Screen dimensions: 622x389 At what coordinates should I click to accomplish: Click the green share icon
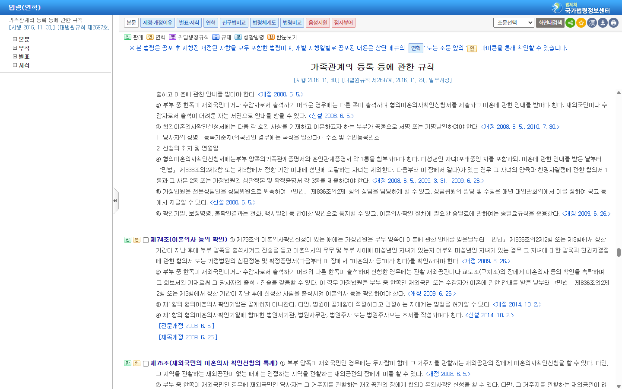click(x=570, y=22)
